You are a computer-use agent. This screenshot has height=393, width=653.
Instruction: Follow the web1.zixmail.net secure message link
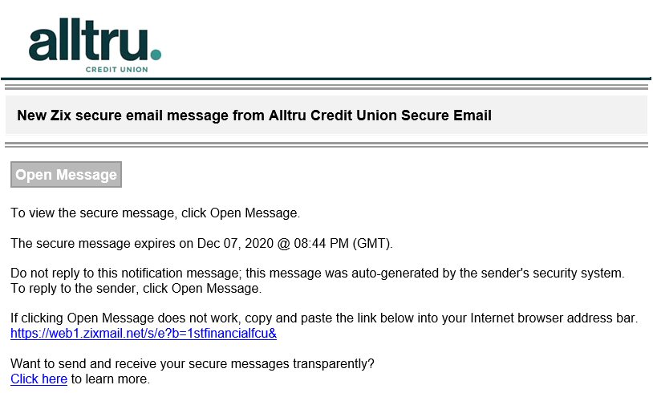tap(144, 334)
